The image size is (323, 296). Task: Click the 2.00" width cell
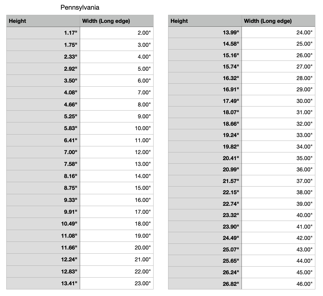144,33
